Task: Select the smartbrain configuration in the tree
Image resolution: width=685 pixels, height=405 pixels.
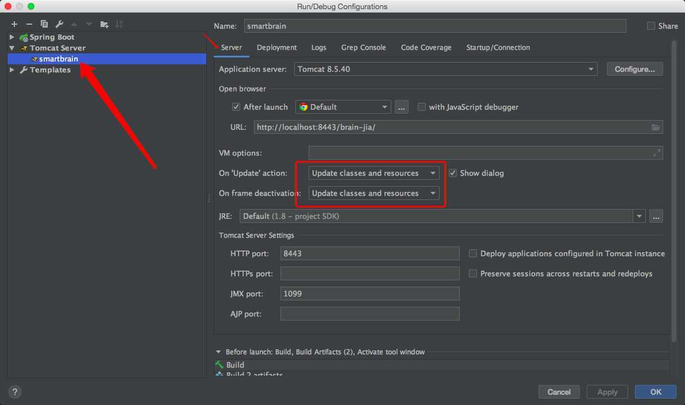Action: click(x=106, y=59)
